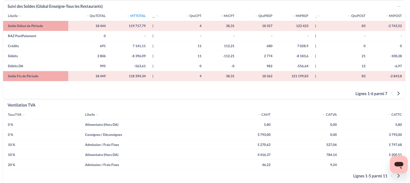This screenshot has height=183, width=410.
Task: Select the Solde Fin de Période row label
Action: pyautogui.click(x=23, y=76)
